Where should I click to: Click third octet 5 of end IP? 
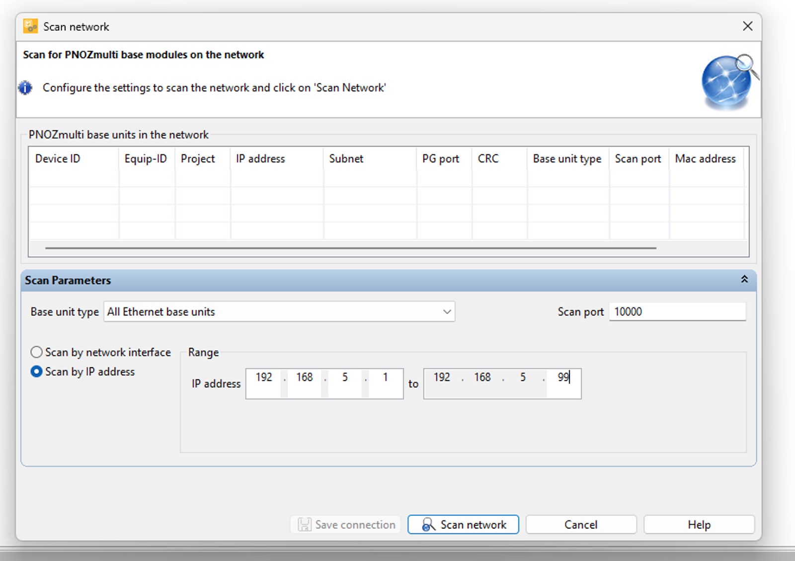tap(523, 378)
